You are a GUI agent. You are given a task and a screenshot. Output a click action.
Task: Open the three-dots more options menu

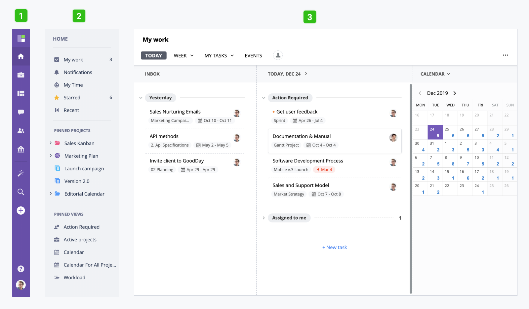[505, 55]
